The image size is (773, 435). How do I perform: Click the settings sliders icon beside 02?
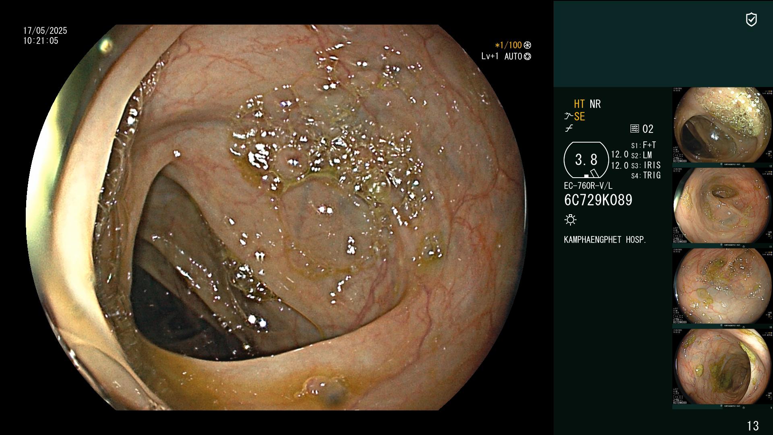pyautogui.click(x=635, y=129)
